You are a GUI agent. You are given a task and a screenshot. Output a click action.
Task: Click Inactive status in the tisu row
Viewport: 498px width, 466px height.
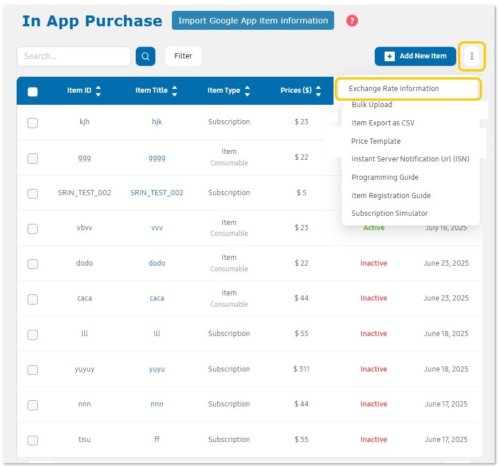click(374, 439)
